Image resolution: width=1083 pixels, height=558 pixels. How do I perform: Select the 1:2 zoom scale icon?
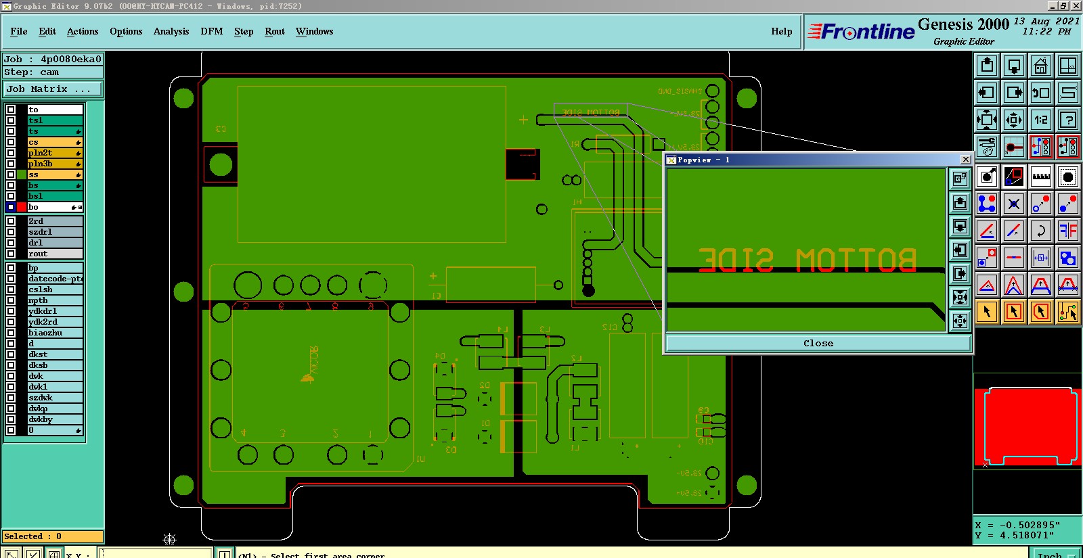pos(1041,120)
